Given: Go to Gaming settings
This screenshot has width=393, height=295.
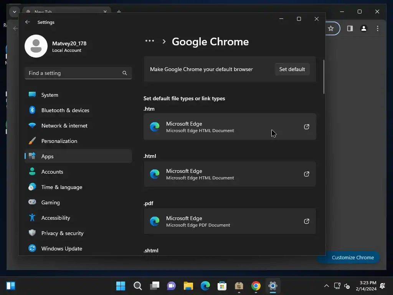Looking at the screenshot, I should pyautogui.click(x=78, y=202).
